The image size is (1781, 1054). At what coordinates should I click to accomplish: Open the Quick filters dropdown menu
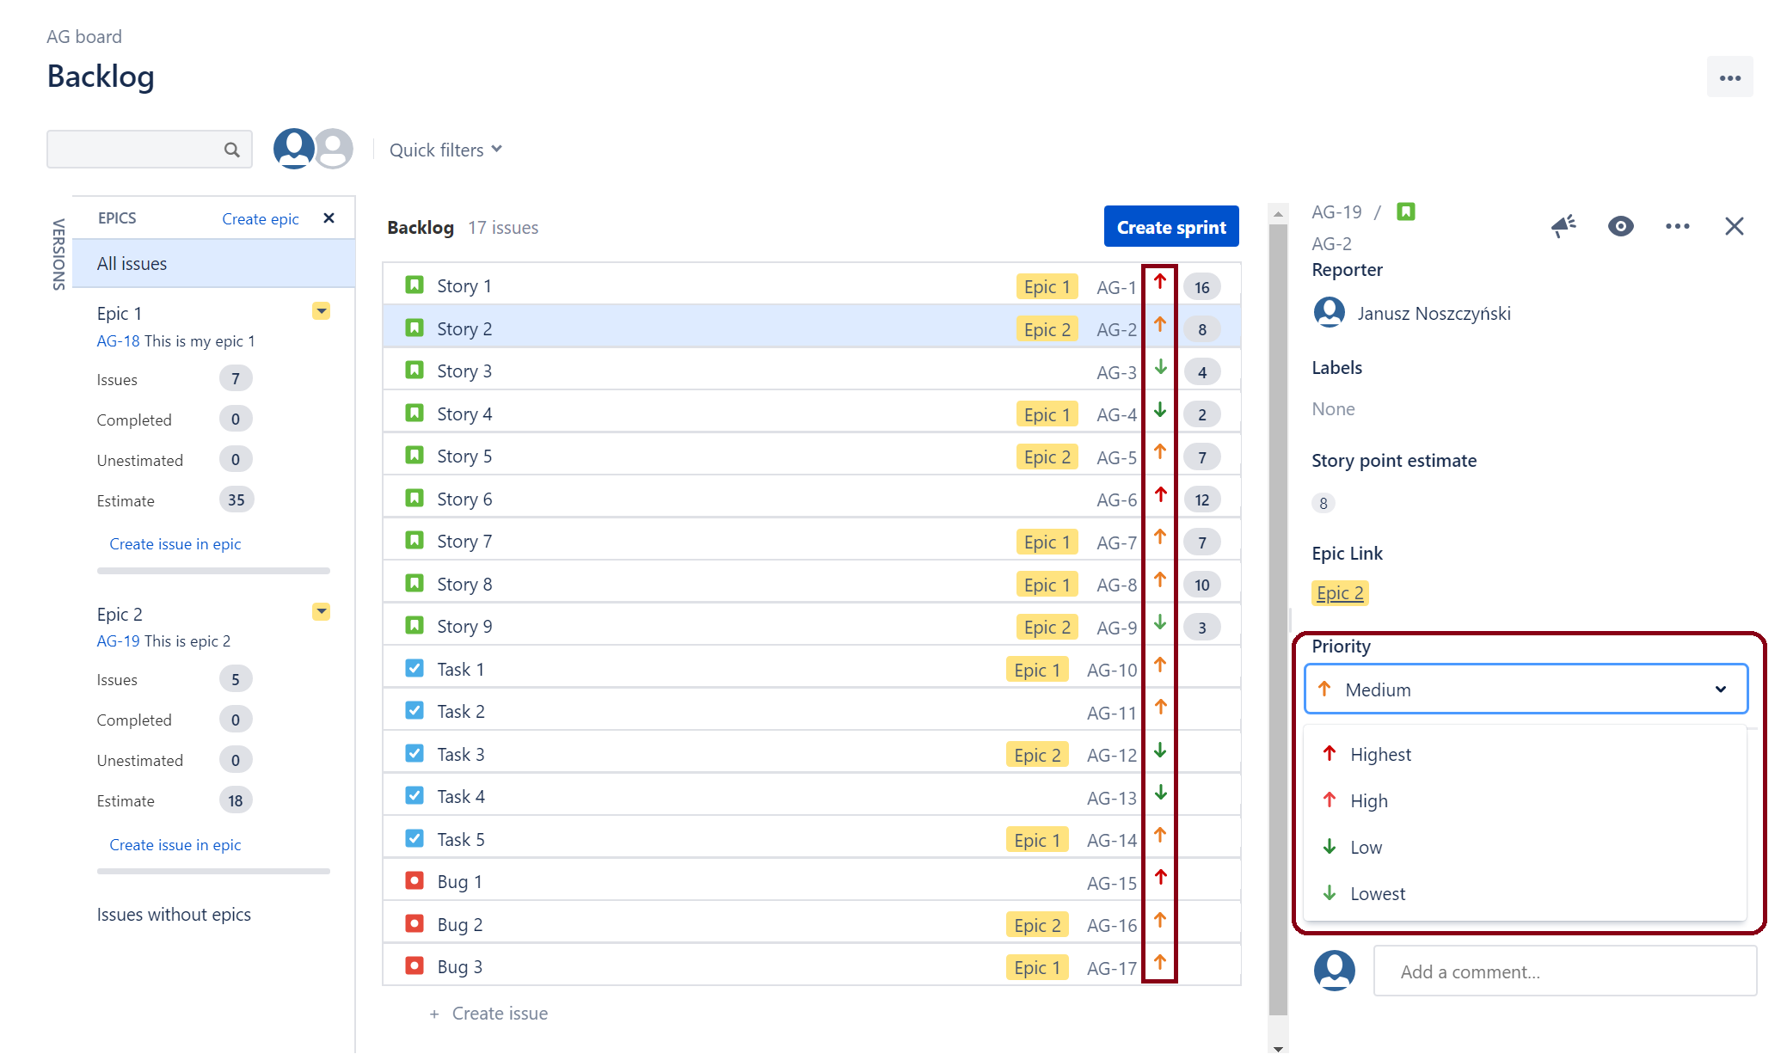tap(445, 148)
